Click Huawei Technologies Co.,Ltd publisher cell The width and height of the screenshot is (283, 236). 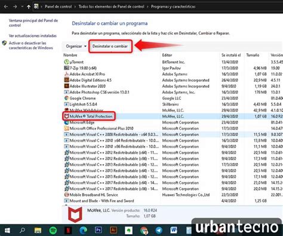186,195
